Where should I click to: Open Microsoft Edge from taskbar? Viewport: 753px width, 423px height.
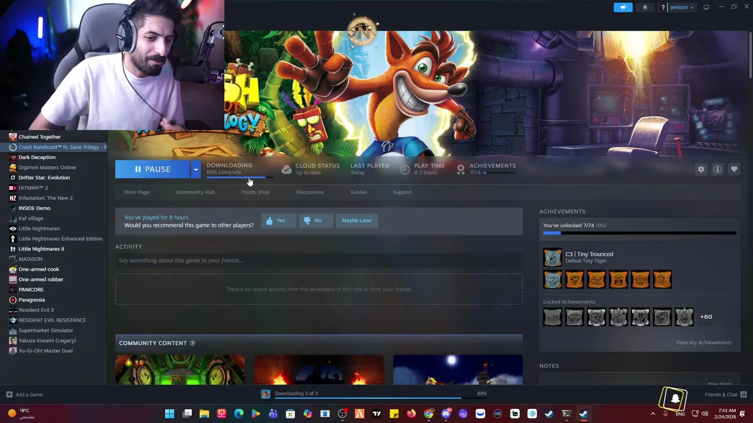click(239, 414)
